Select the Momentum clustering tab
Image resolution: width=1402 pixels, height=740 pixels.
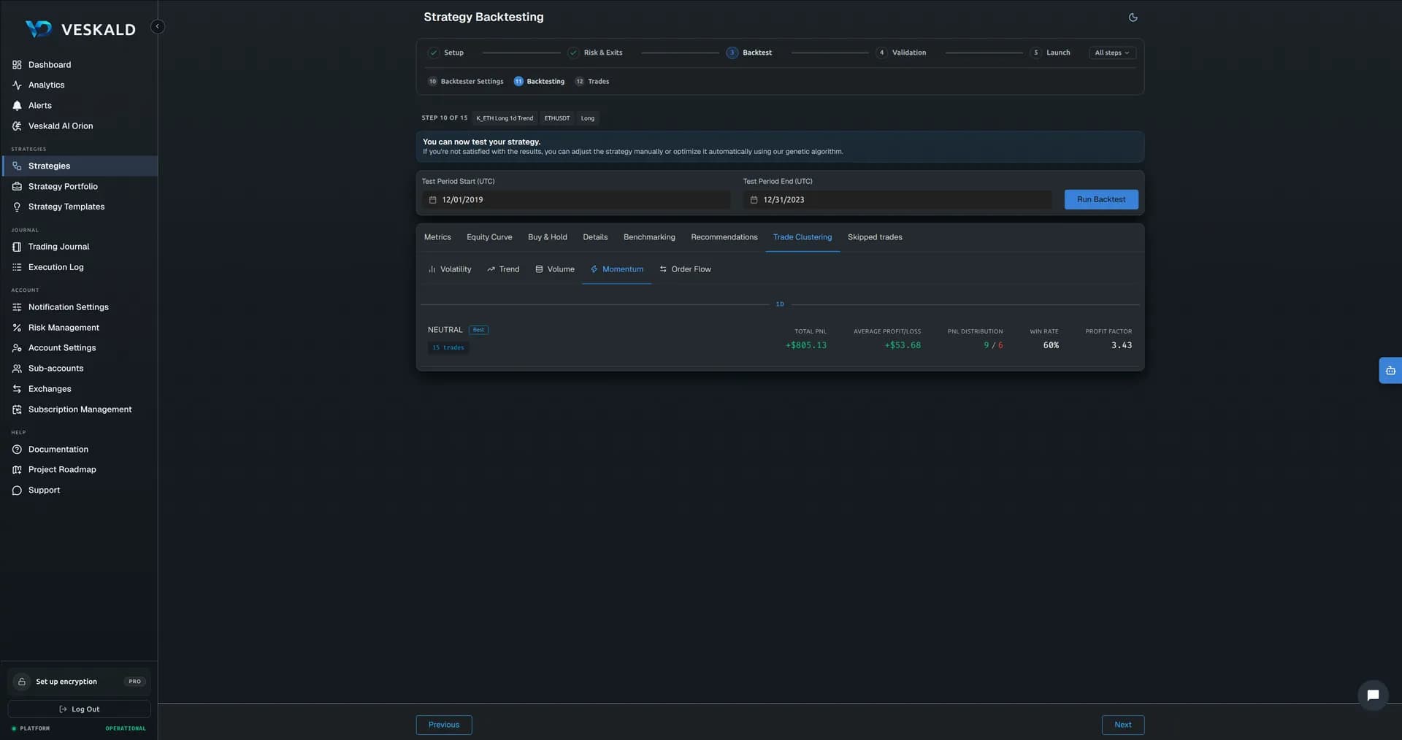point(617,269)
